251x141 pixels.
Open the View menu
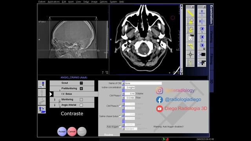click(78, 2)
